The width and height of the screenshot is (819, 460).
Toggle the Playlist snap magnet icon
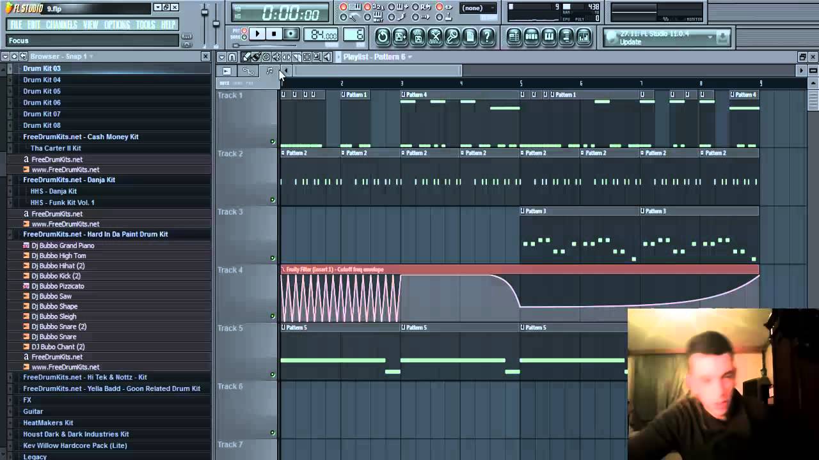coord(232,57)
